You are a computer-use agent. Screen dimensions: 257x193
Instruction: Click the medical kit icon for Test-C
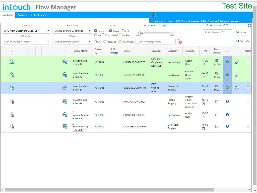click(x=65, y=75)
